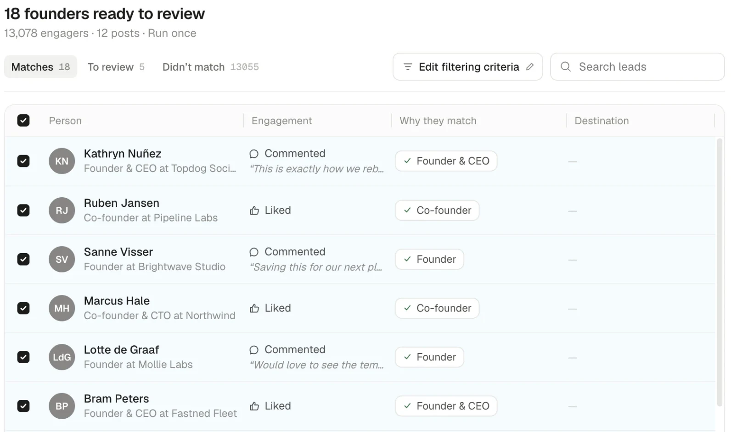Click the comment bubble icon in Lotte de Graaf's row

(x=254, y=350)
